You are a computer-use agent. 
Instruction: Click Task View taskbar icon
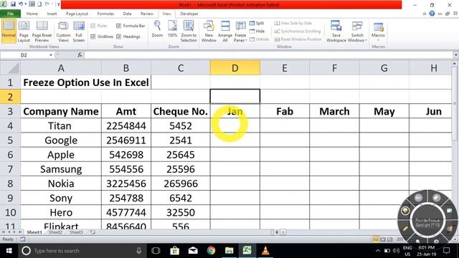tap(156, 251)
